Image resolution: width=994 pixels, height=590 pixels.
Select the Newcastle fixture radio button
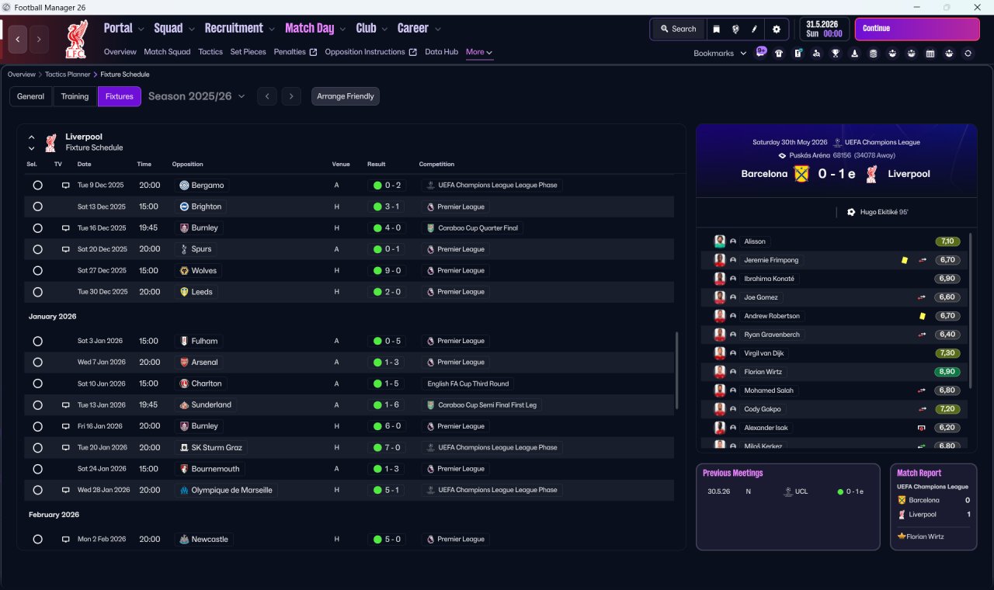pyautogui.click(x=37, y=540)
